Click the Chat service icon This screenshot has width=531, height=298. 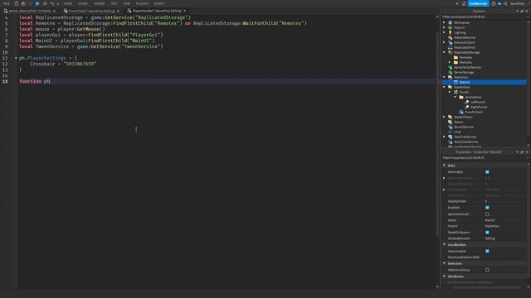[450, 132]
